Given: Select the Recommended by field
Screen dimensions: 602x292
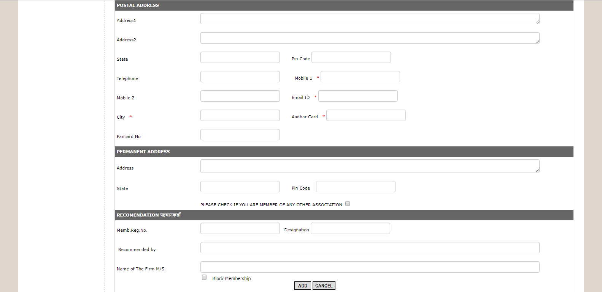Looking at the screenshot, I should point(370,248).
